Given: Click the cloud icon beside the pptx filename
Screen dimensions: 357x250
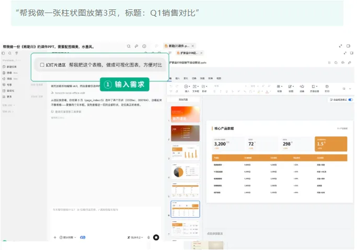Looking at the screenshot, I should tap(336, 63).
